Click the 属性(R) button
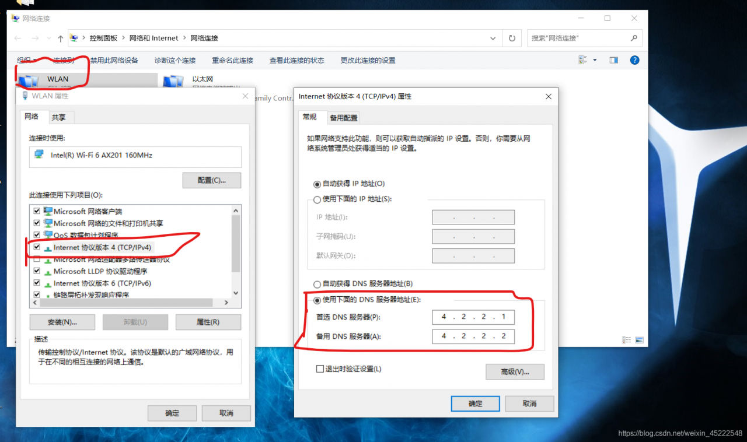 208,322
